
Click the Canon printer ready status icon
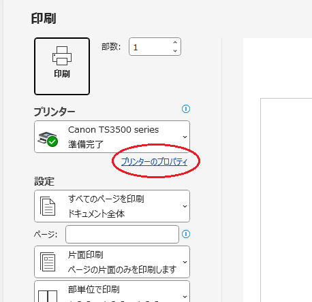(x=48, y=139)
